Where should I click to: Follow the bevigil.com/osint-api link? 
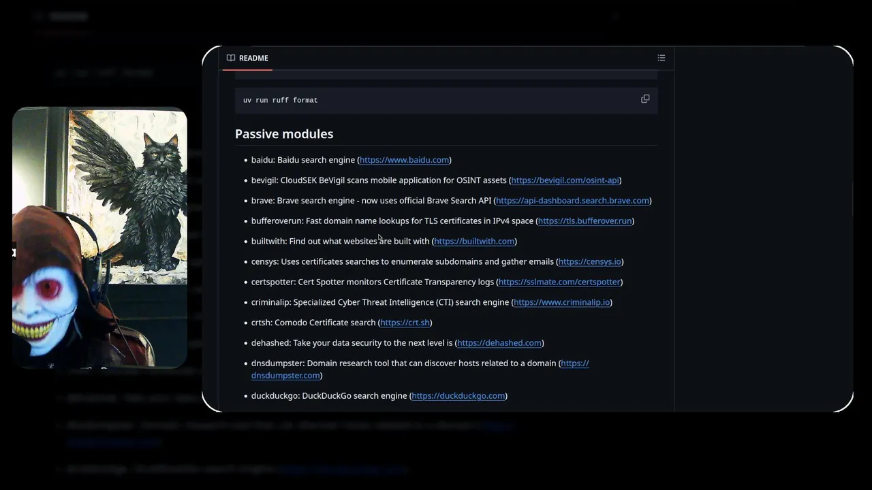[x=565, y=180]
